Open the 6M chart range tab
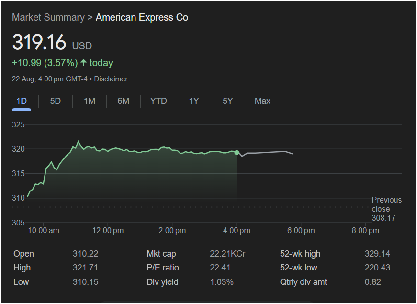 pyautogui.click(x=124, y=101)
